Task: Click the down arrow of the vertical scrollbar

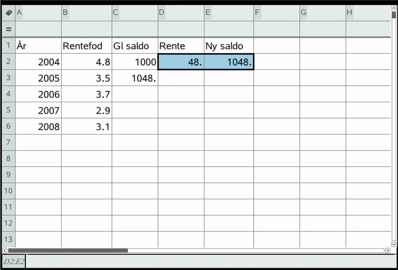Action: tap(394, 244)
